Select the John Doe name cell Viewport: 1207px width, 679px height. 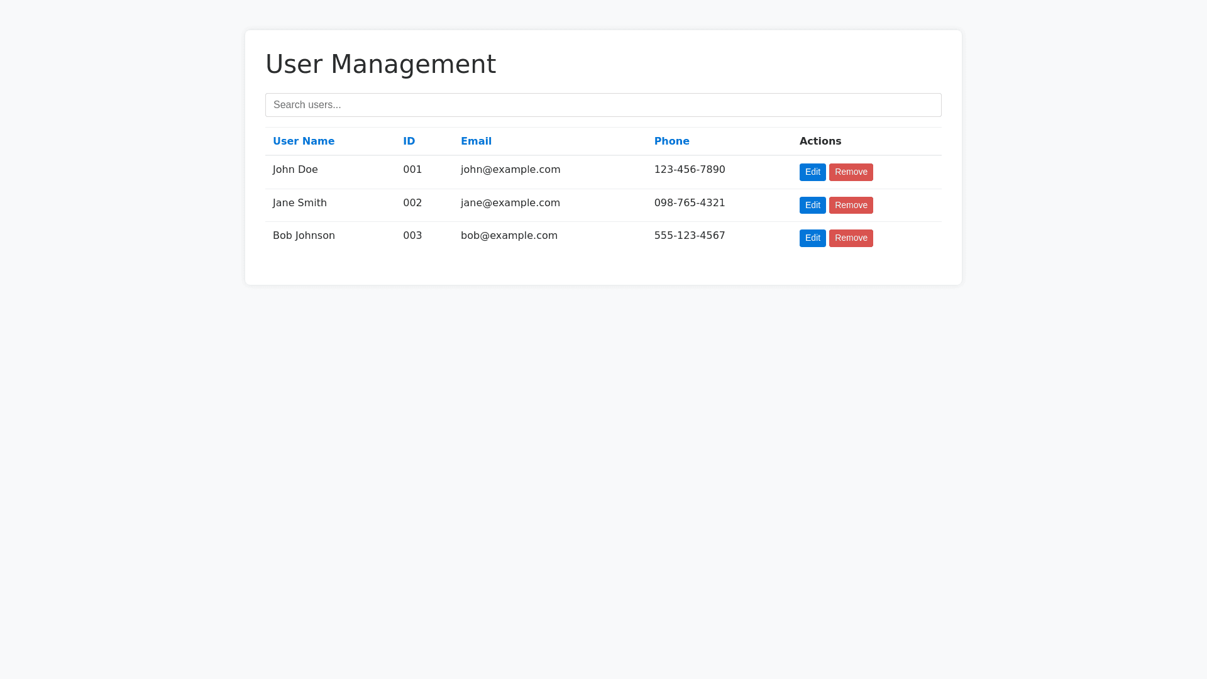pos(295,170)
